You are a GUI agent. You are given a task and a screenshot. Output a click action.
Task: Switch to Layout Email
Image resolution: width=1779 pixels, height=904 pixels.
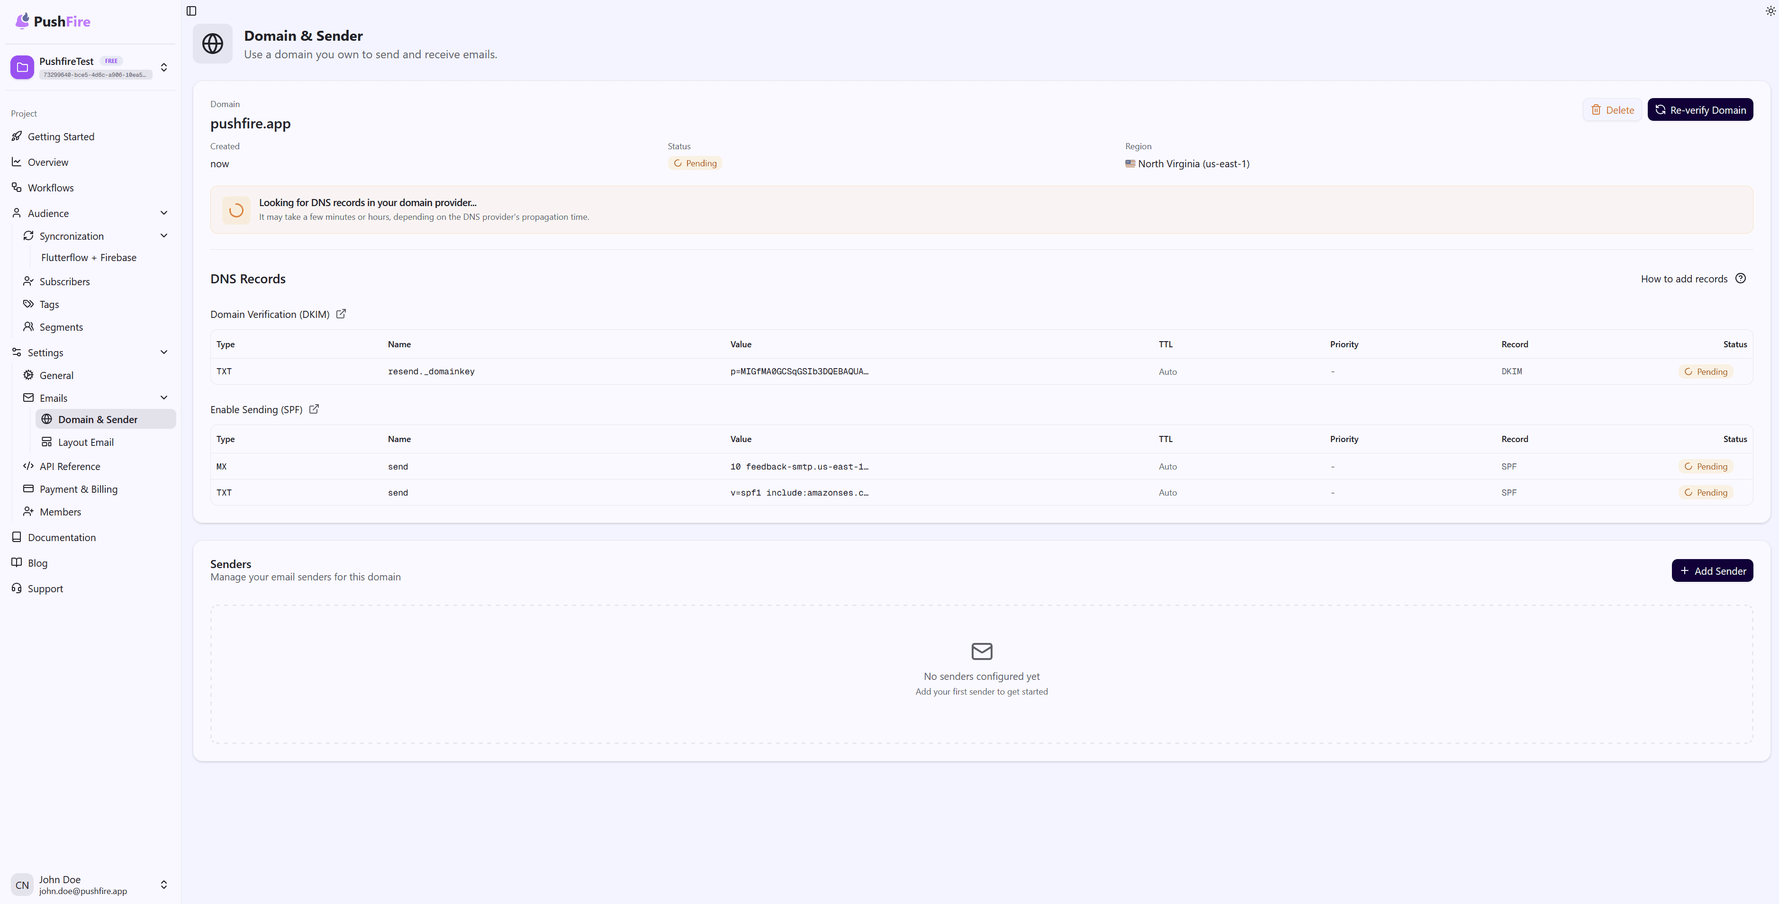(86, 442)
